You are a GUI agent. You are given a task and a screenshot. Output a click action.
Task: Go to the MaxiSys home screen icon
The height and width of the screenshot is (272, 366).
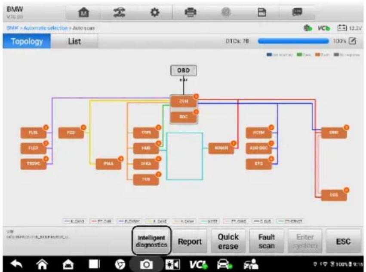tap(83, 12)
